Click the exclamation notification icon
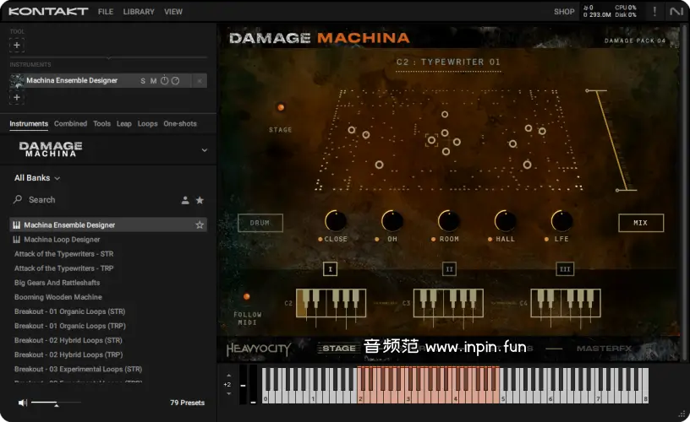 (x=654, y=12)
